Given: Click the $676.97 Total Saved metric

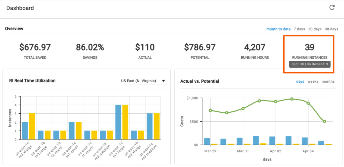Looking at the screenshot, I should [35, 48].
